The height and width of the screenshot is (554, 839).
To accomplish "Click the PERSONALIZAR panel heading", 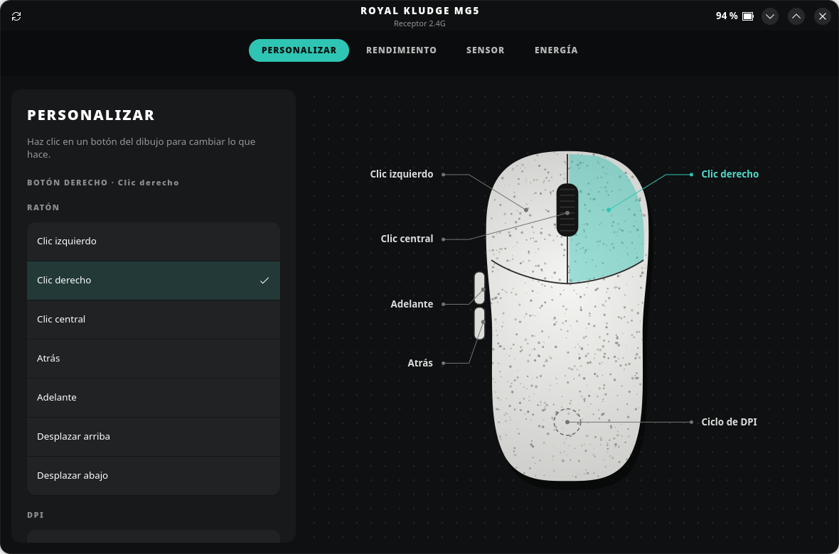I will [x=91, y=115].
